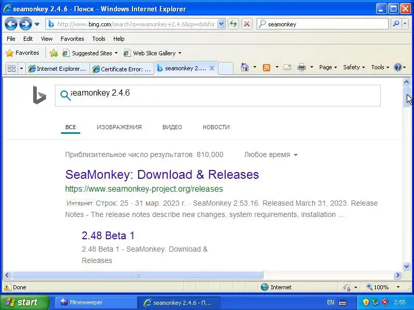Switch to the Internet Explorer tab
414x310 pixels.
[57, 69]
